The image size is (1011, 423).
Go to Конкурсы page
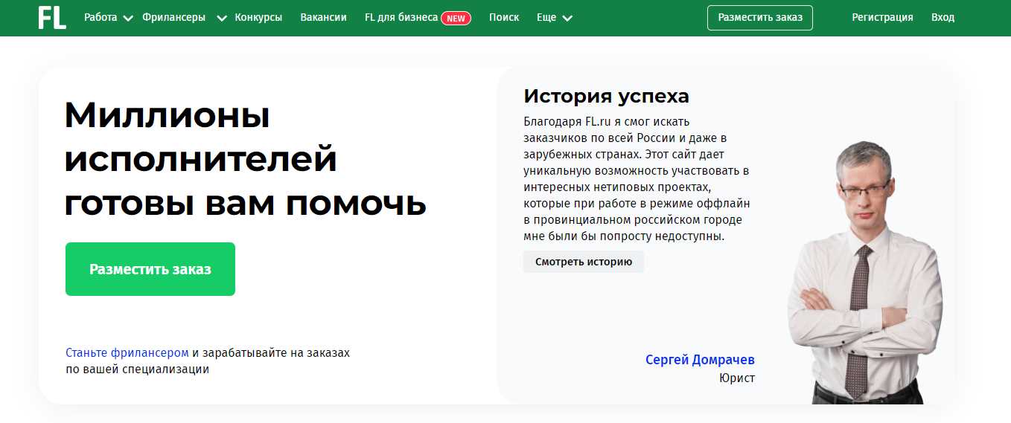pyautogui.click(x=258, y=17)
